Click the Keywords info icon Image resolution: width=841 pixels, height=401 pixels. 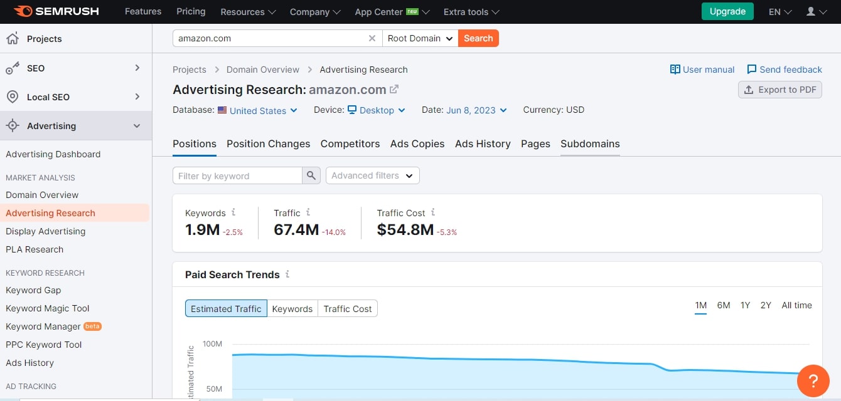[x=233, y=212]
